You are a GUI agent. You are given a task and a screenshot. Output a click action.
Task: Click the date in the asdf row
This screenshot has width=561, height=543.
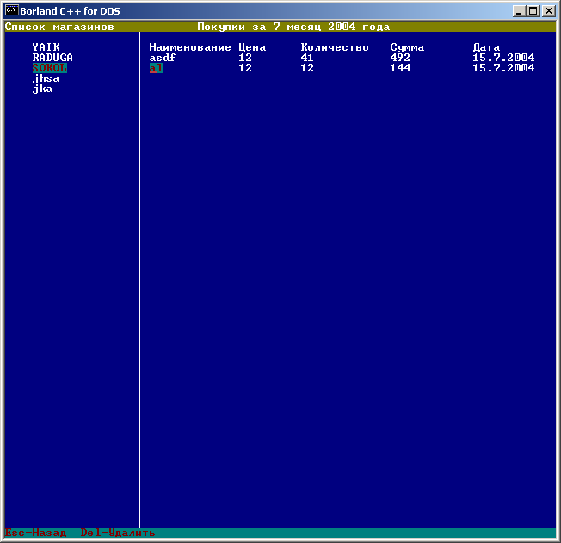pyautogui.click(x=503, y=58)
